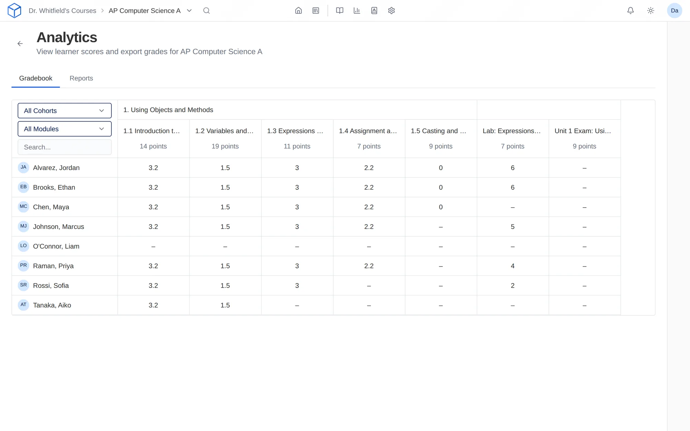The image size is (690, 431).
Task: Go to the home icon
Action: [298, 11]
